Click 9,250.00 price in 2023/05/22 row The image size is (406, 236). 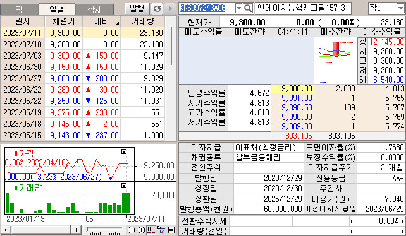[x=65, y=101]
